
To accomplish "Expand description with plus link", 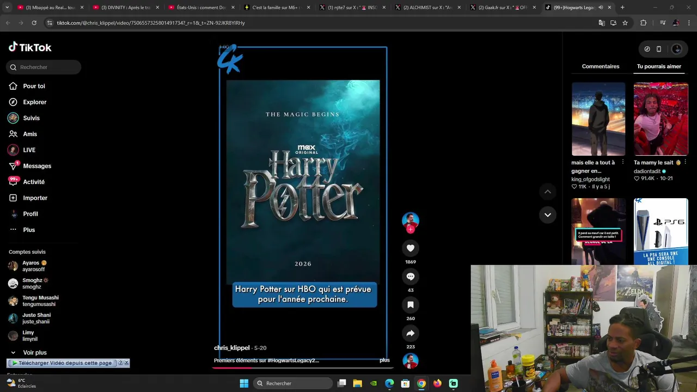I will [384, 360].
